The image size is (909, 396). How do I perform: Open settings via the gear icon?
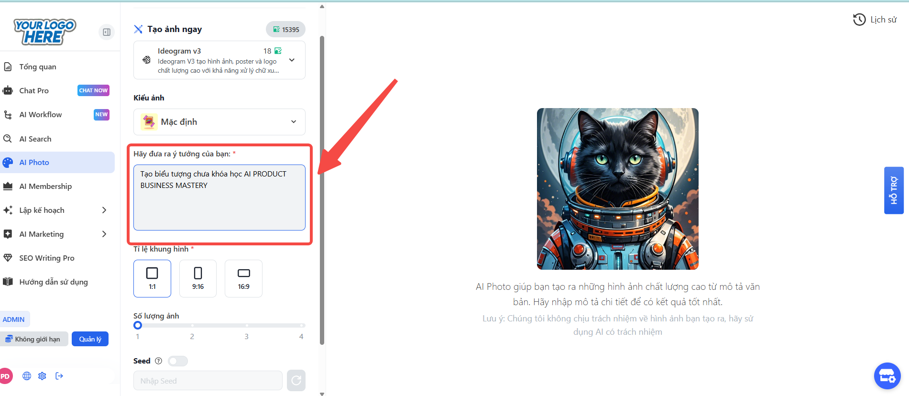point(42,376)
